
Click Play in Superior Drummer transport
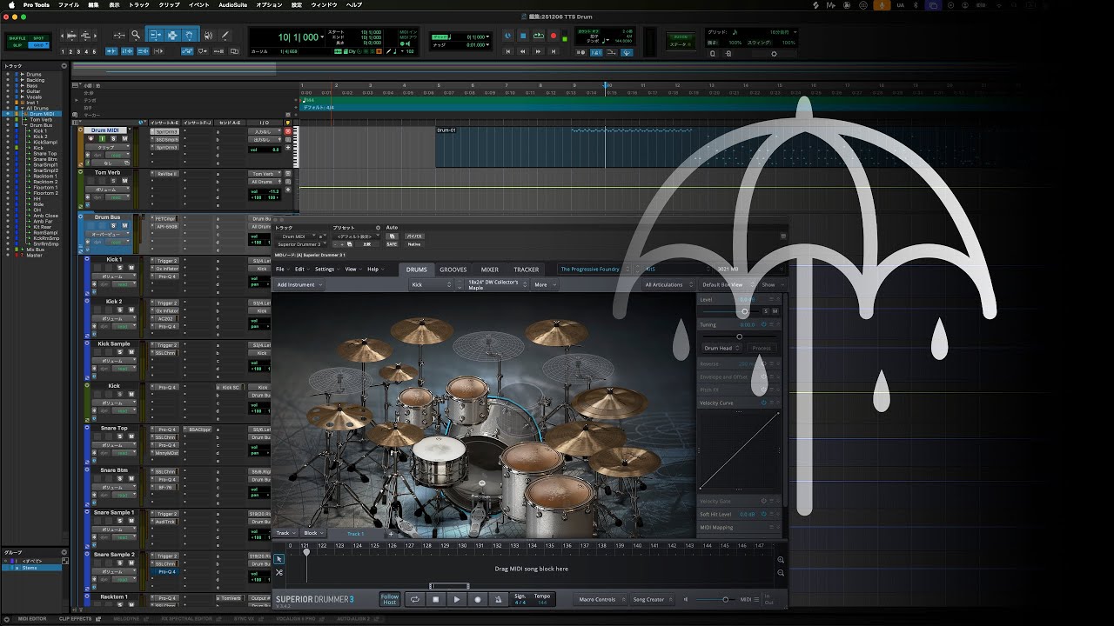[x=457, y=599]
